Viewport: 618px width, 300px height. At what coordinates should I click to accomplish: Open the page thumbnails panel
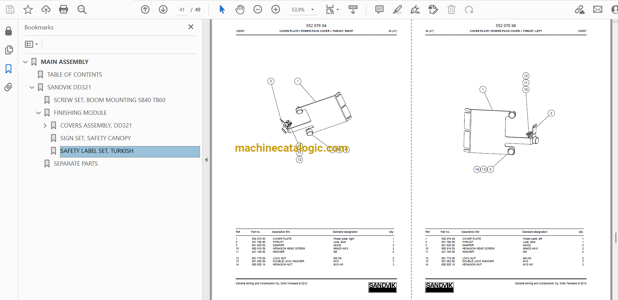[9, 50]
